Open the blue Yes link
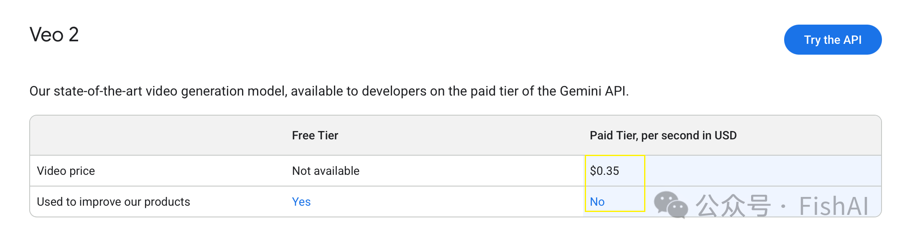Screen dimensions: 897x242 click(301, 202)
